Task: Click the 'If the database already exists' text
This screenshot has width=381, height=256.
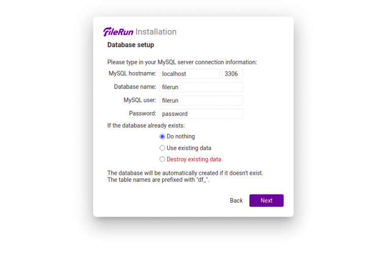Action: (x=146, y=125)
